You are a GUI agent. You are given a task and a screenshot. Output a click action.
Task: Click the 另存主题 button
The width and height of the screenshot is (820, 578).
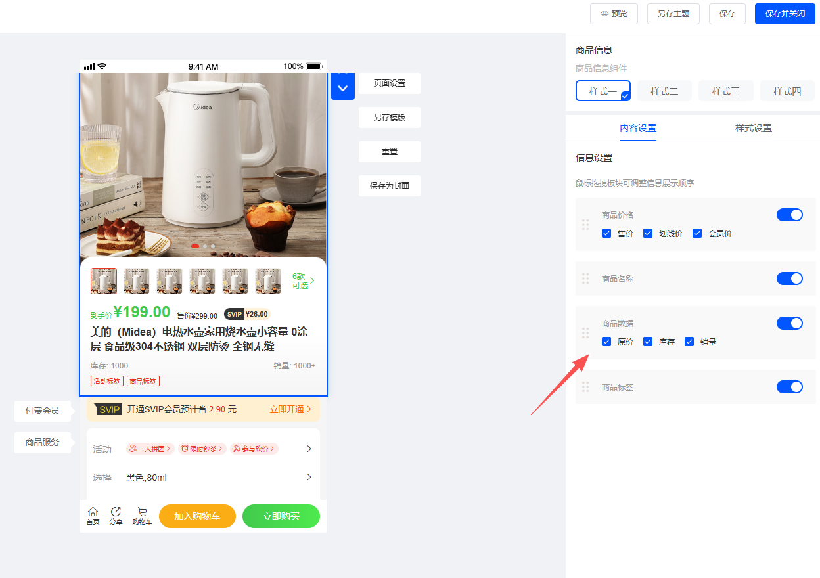(x=673, y=14)
